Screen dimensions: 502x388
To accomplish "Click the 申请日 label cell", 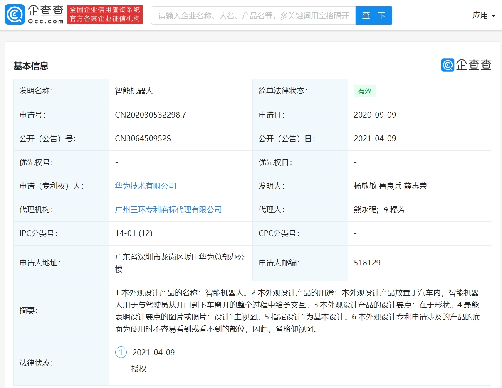I will point(300,115).
